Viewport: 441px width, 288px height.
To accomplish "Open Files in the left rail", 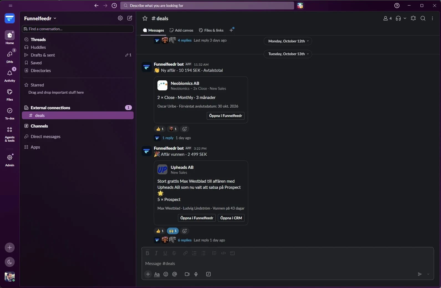I will 10,94.
